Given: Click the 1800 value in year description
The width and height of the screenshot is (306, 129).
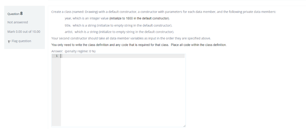Looking at the screenshot, I should pyautogui.click(x=129, y=19).
